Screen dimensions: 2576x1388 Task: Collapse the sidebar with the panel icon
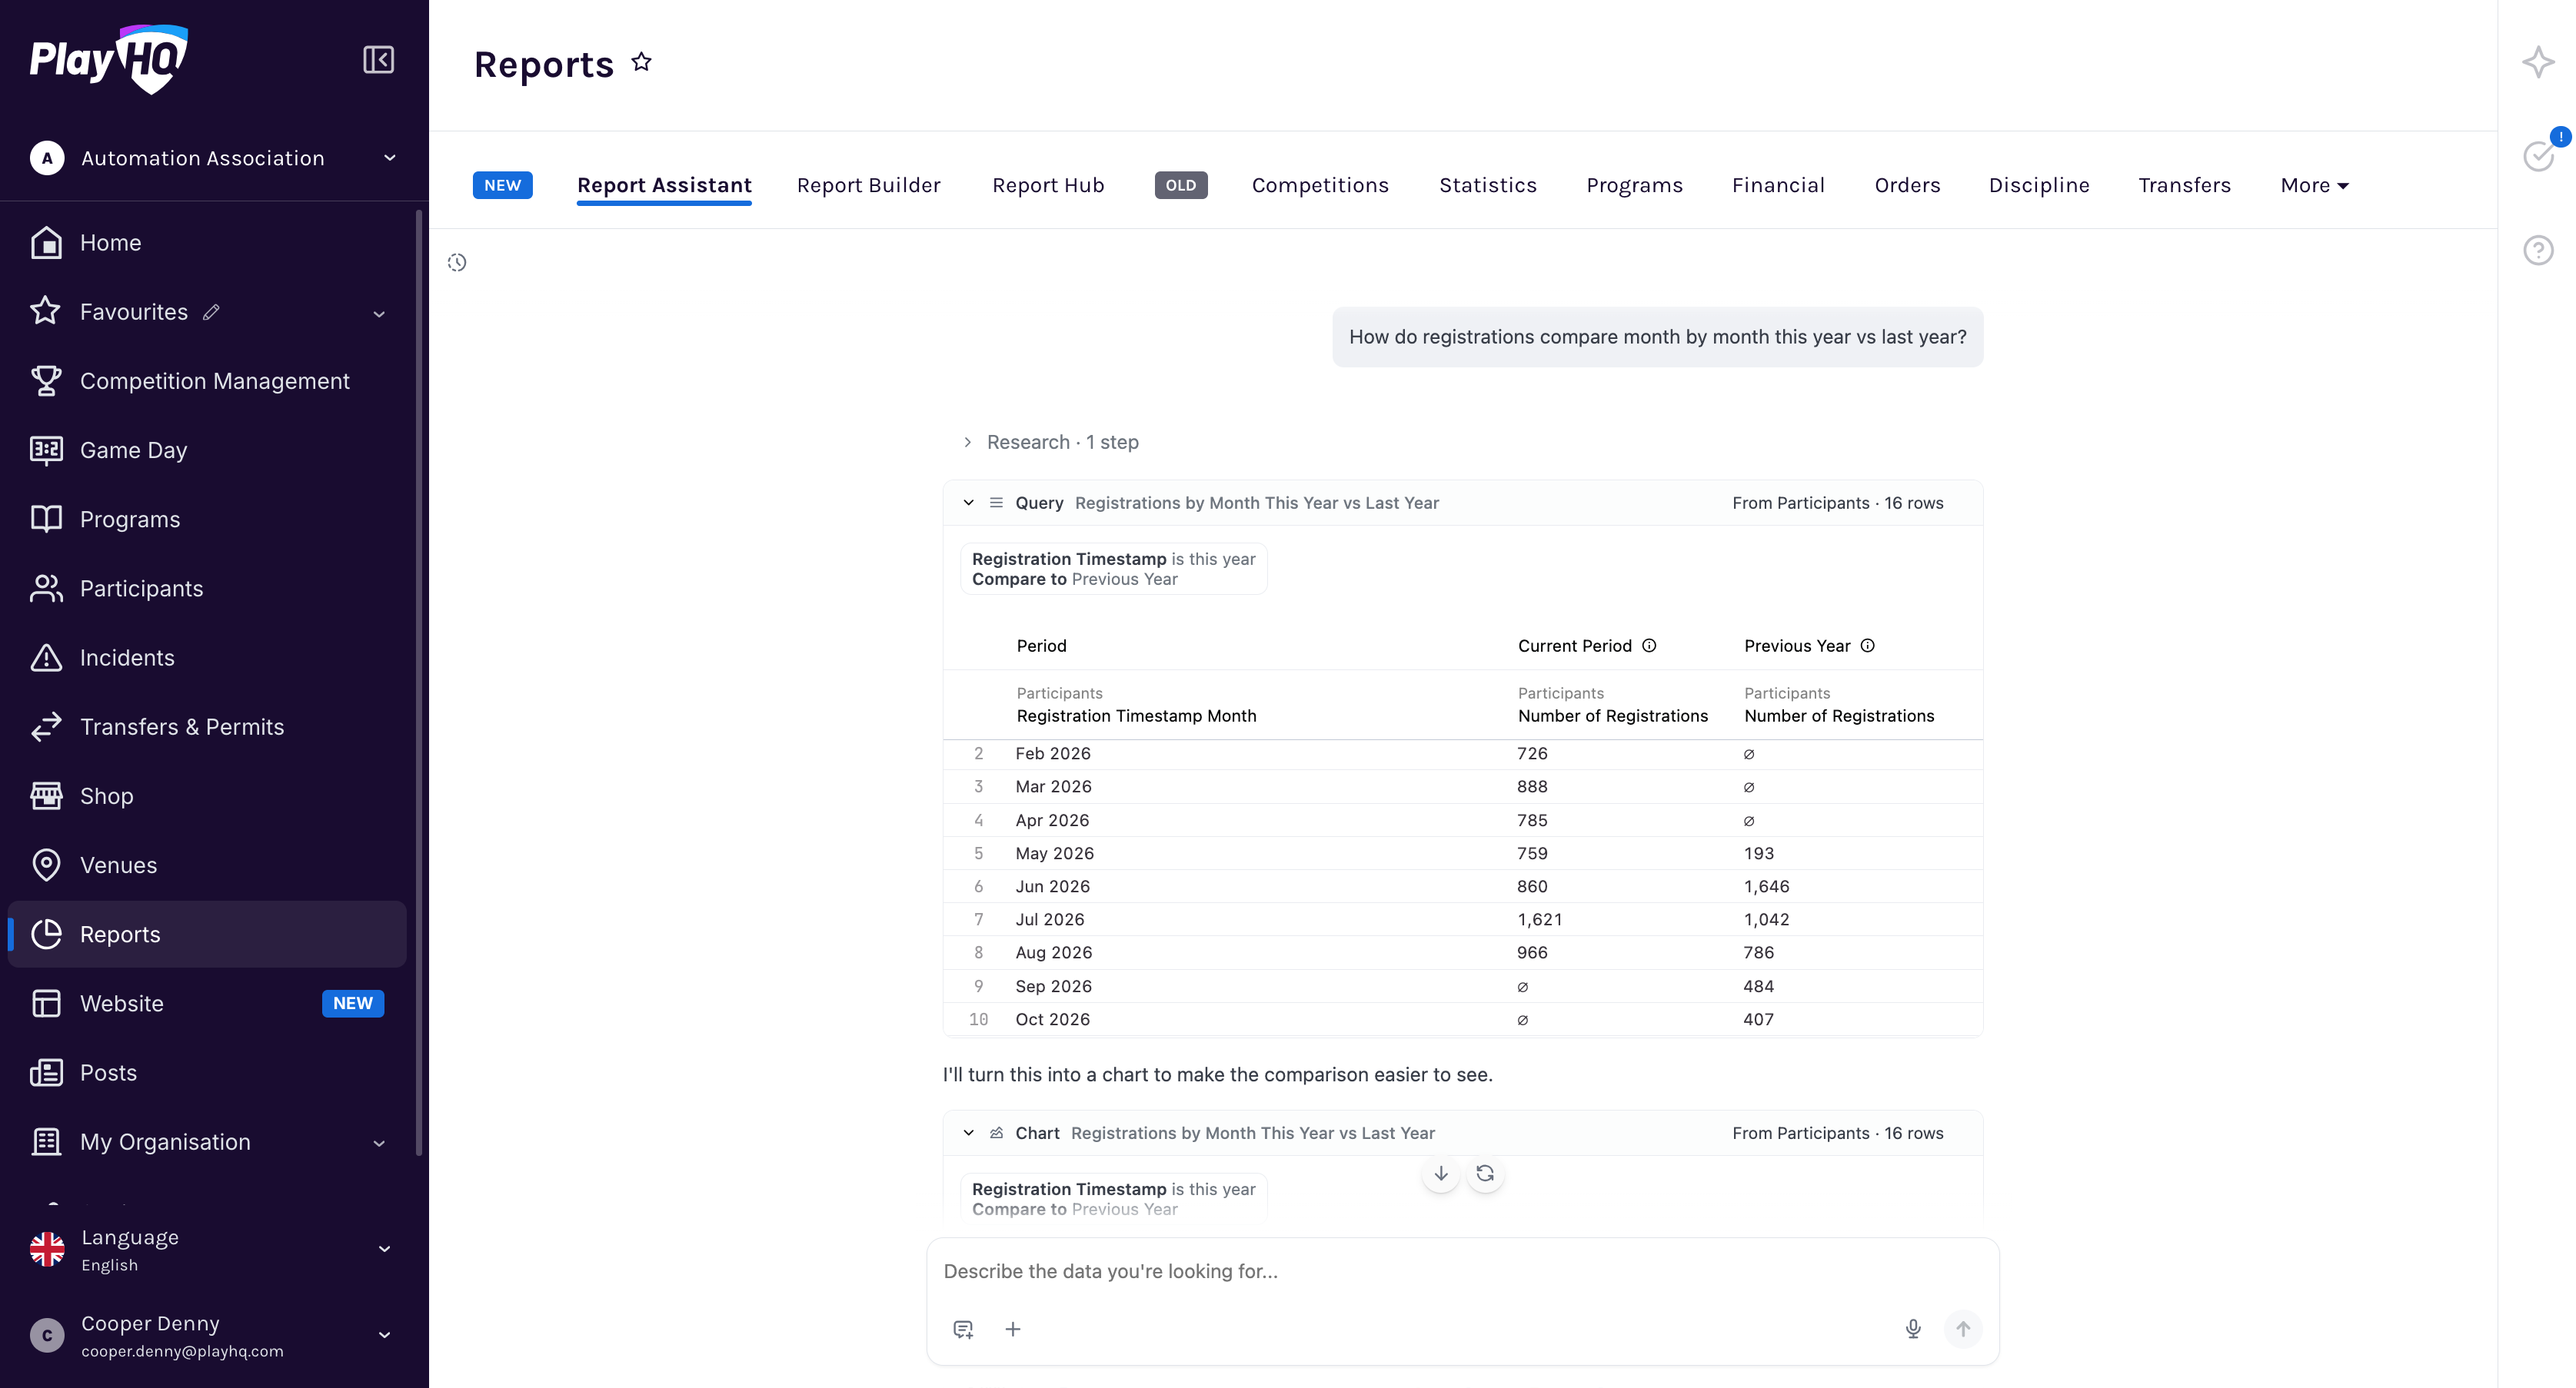(x=378, y=60)
